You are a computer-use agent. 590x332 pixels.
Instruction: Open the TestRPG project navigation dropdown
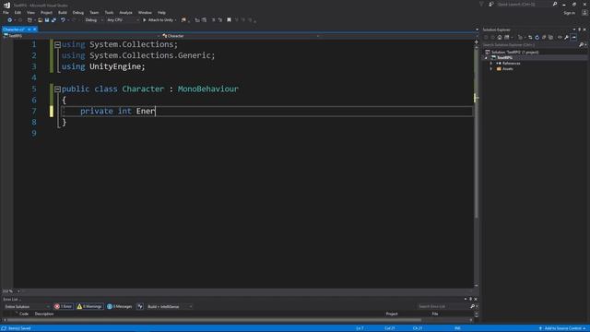point(81,36)
